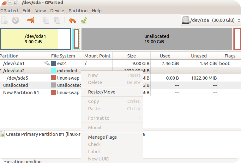Click the Delete entry in the context menu
The height and width of the screenshot is (163, 241).
point(112,82)
